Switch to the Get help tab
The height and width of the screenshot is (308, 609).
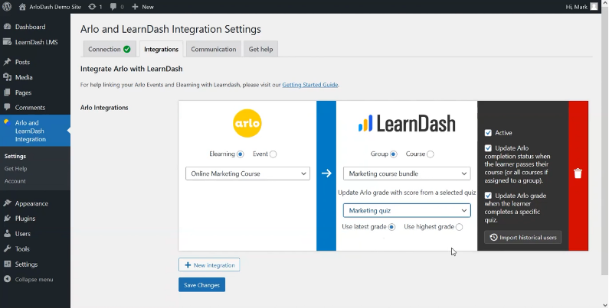point(260,49)
